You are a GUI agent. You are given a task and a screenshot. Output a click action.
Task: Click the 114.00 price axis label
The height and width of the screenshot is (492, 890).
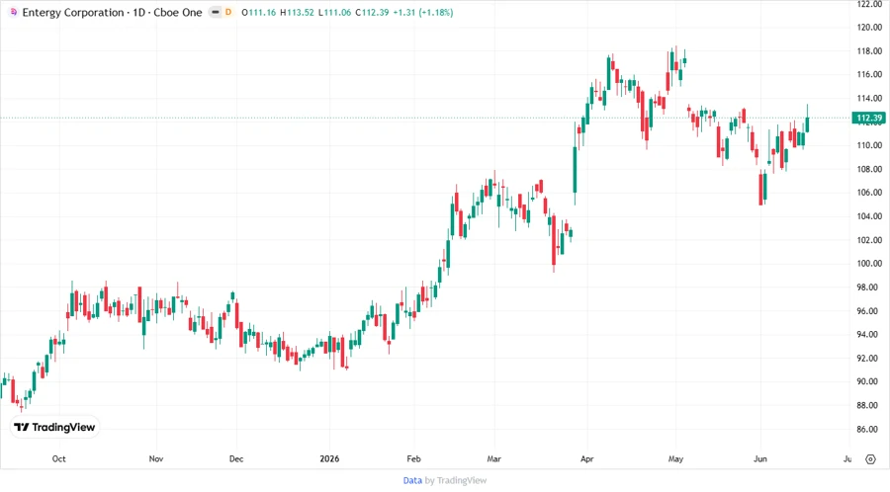(x=869, y=98)
